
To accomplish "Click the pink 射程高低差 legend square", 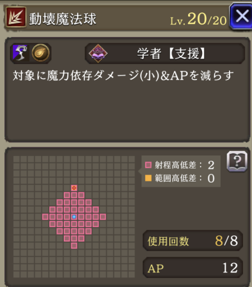I will tap(148, 165).
